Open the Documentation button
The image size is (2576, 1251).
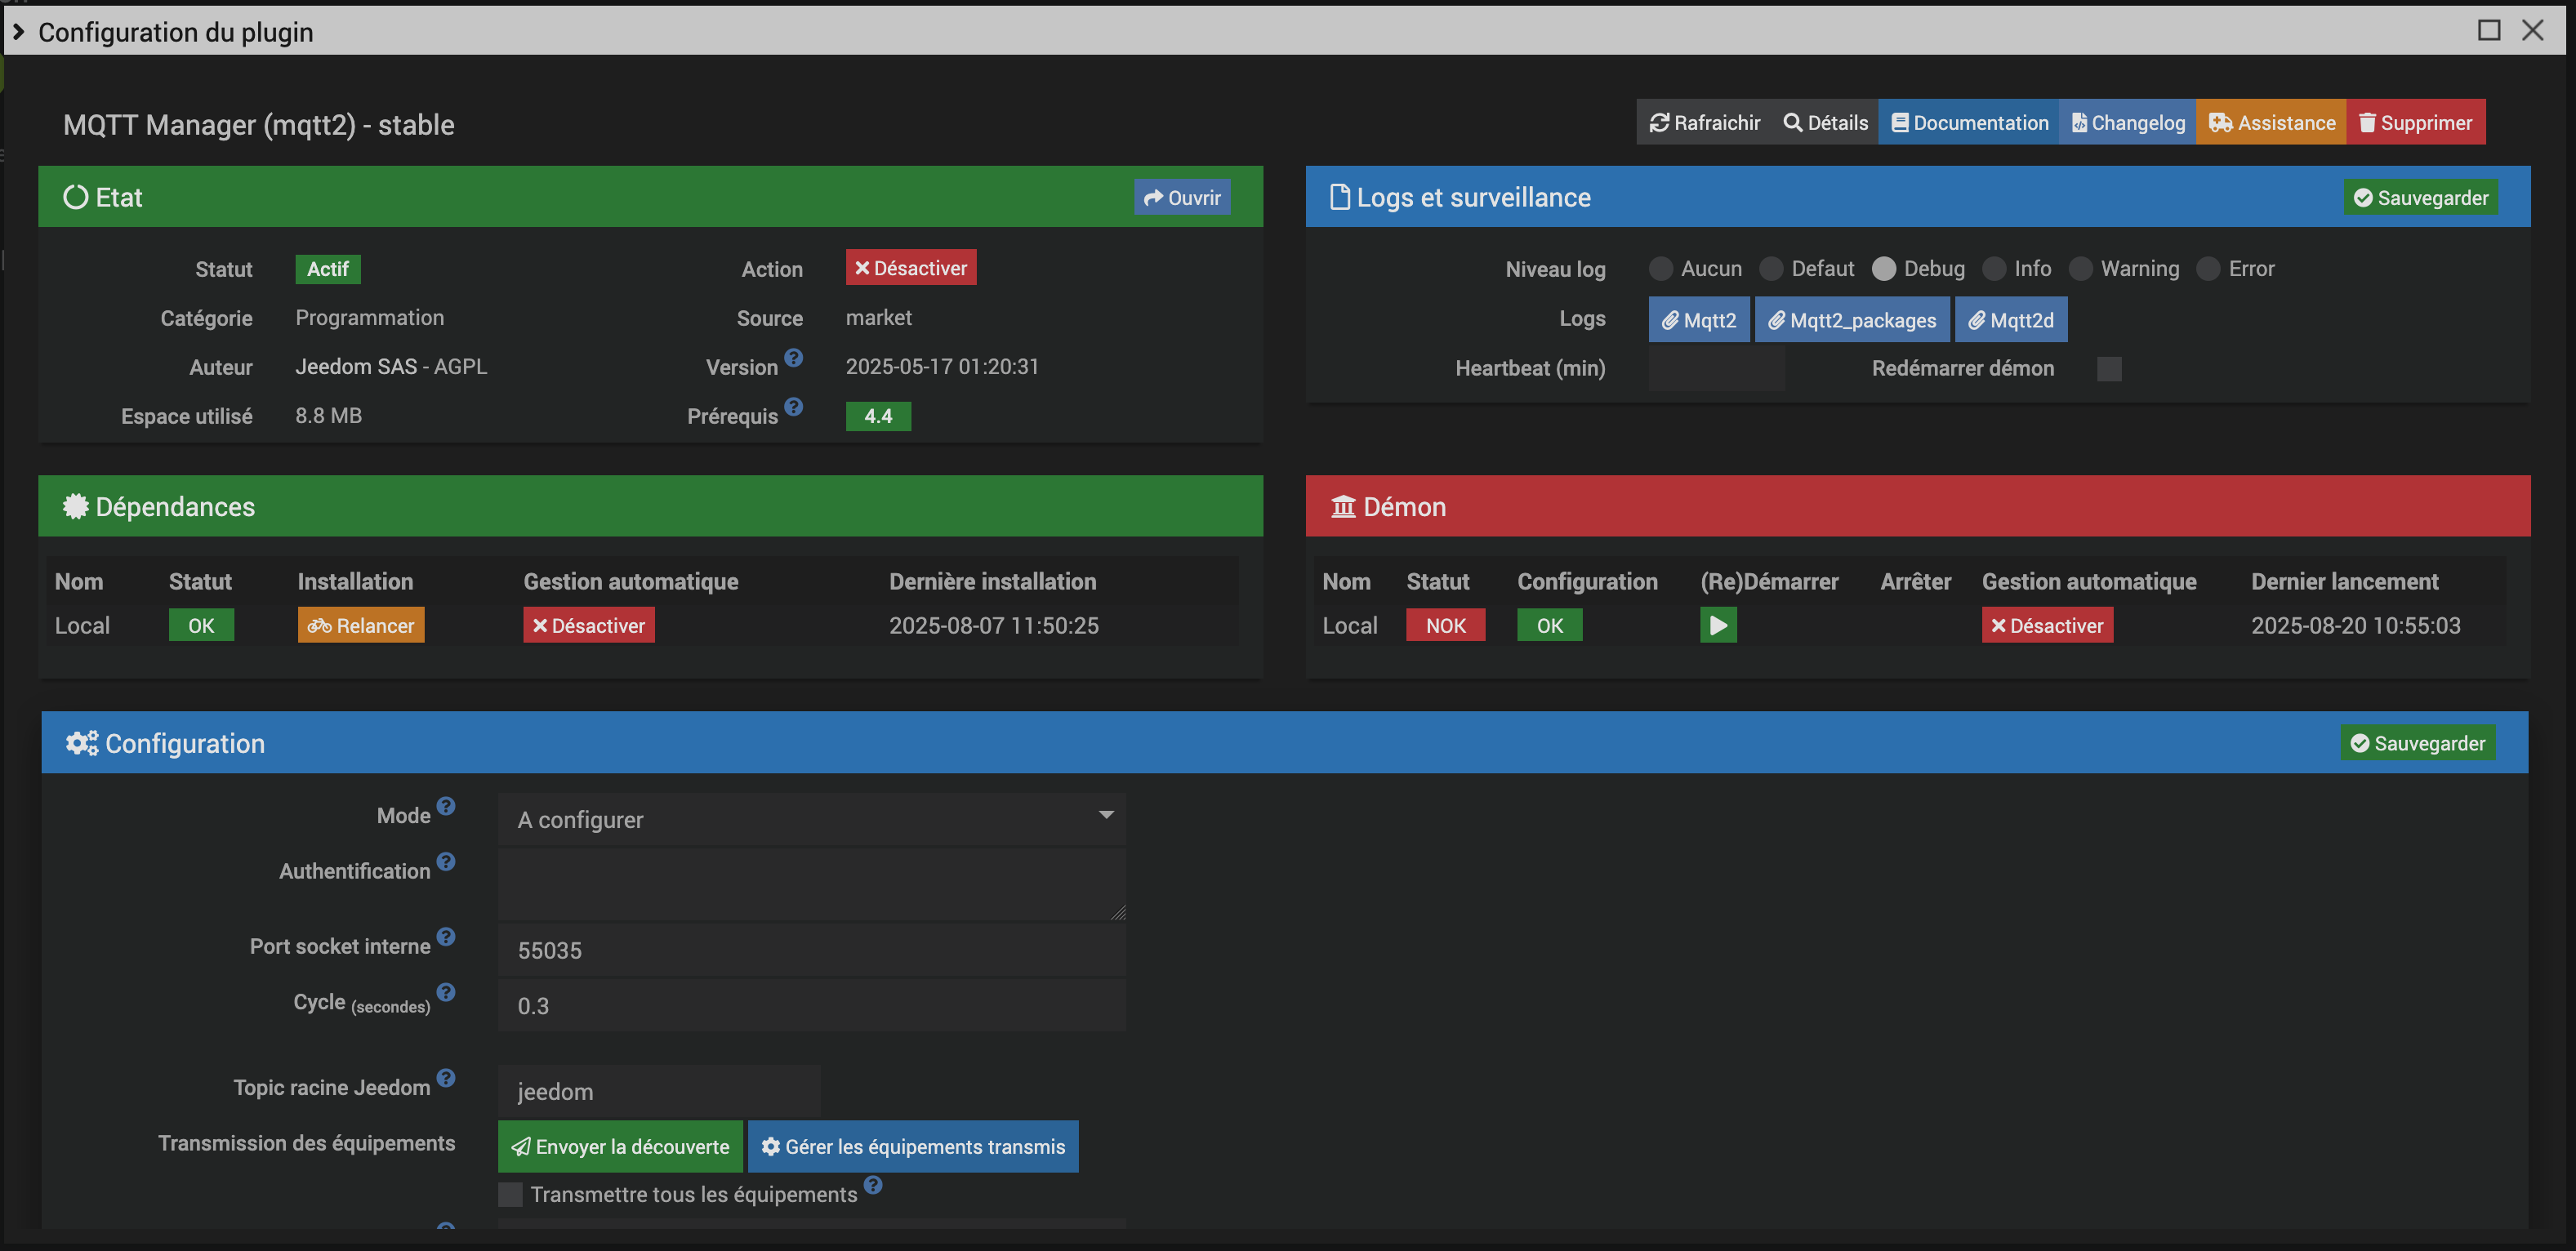pyautogui.click(x=1968, y=123)
